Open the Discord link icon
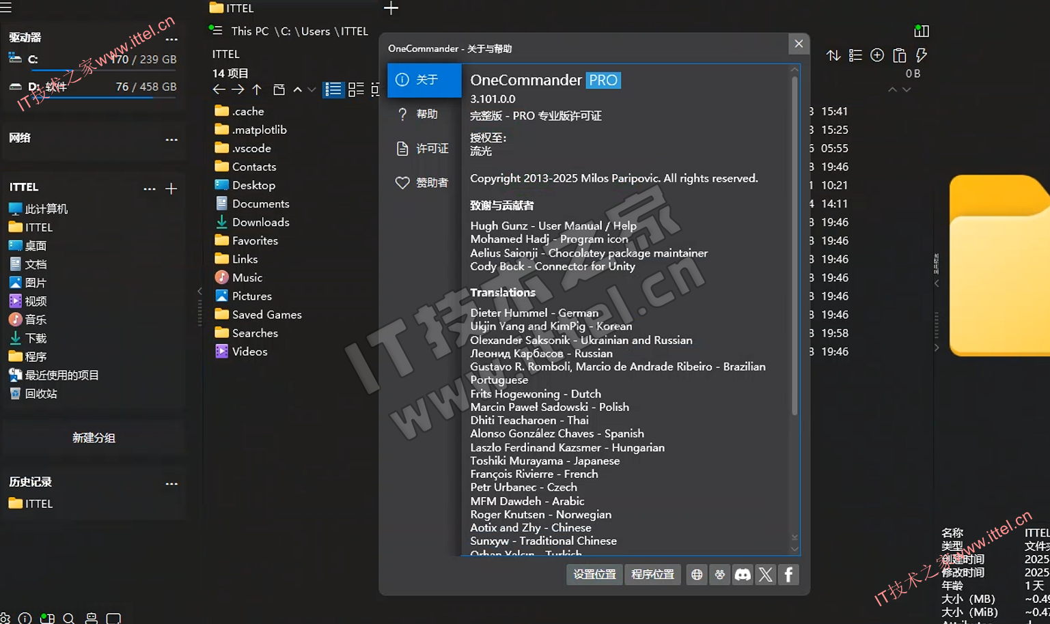 [x=743, y=575]
